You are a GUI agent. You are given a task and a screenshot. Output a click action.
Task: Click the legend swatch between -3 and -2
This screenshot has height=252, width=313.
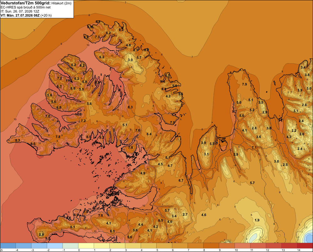point(39,246)
